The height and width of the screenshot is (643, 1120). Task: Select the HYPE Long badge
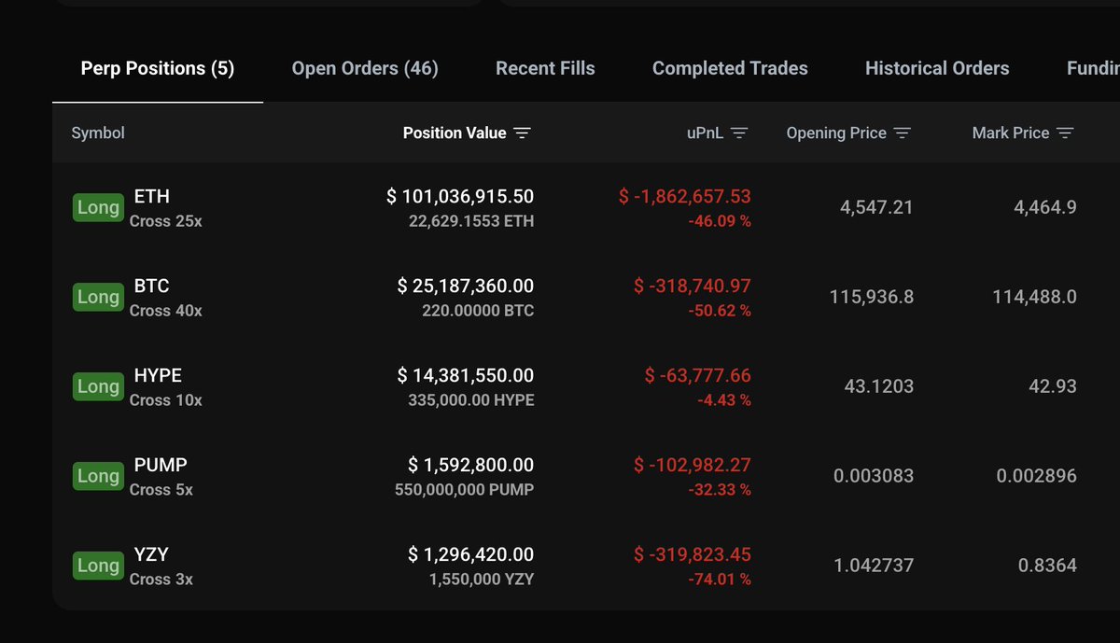[98, 387]
